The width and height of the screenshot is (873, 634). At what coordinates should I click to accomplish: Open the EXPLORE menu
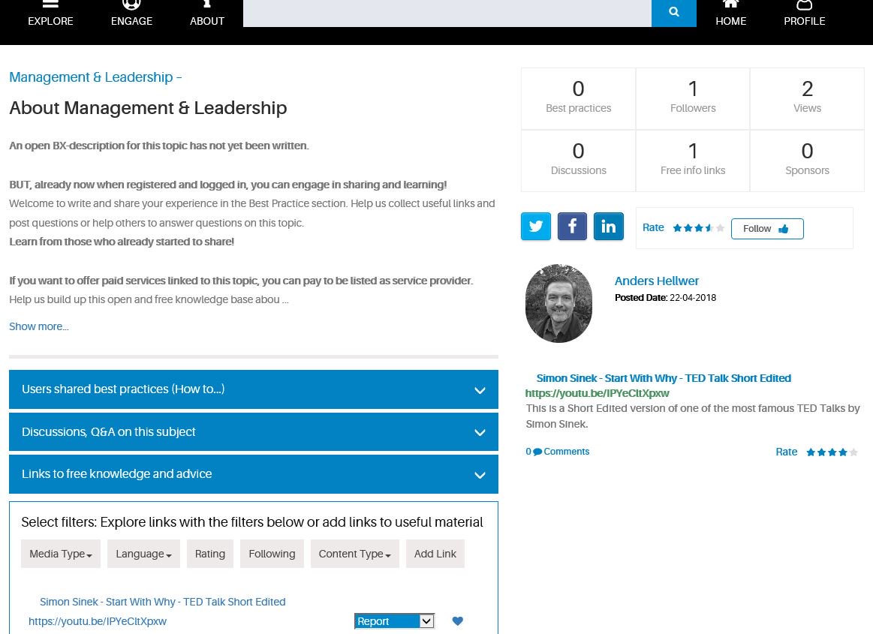[x=50, y=14]
